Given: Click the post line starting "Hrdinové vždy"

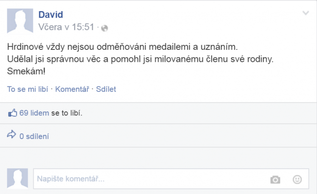Looking at the screenshot, I should coord(124,47).
